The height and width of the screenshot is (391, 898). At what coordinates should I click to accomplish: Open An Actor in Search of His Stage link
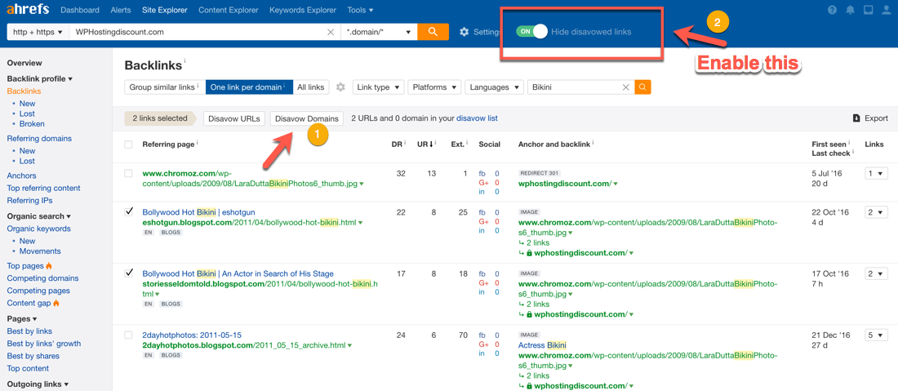click(x=238, y=273)
